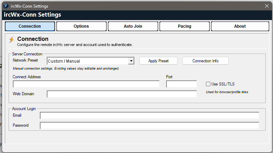Click the 'Web Domain' label
The image size is (273, 153).
23,94
